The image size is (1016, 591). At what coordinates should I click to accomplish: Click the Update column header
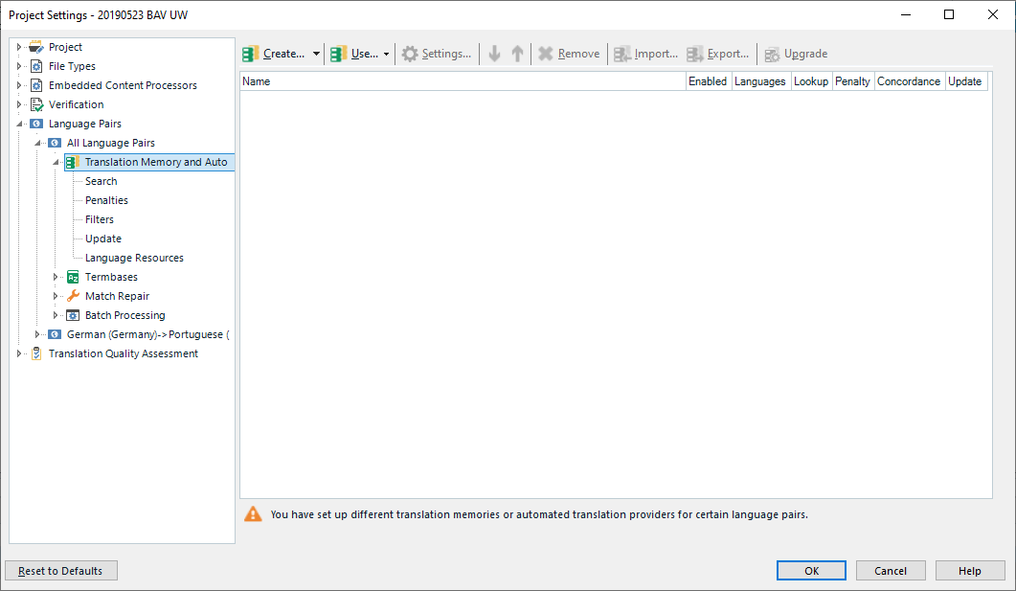pos(965,81)
